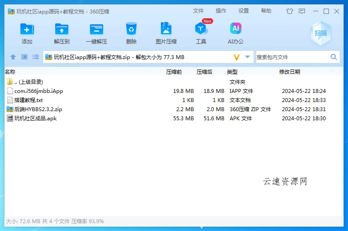This screenshot has height=231, width=348.
Task: Click the 删除 (Delete) recycle bin icon
Action: pos(131,29)
